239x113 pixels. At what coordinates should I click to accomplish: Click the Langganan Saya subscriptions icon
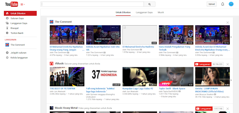point(7,23)
